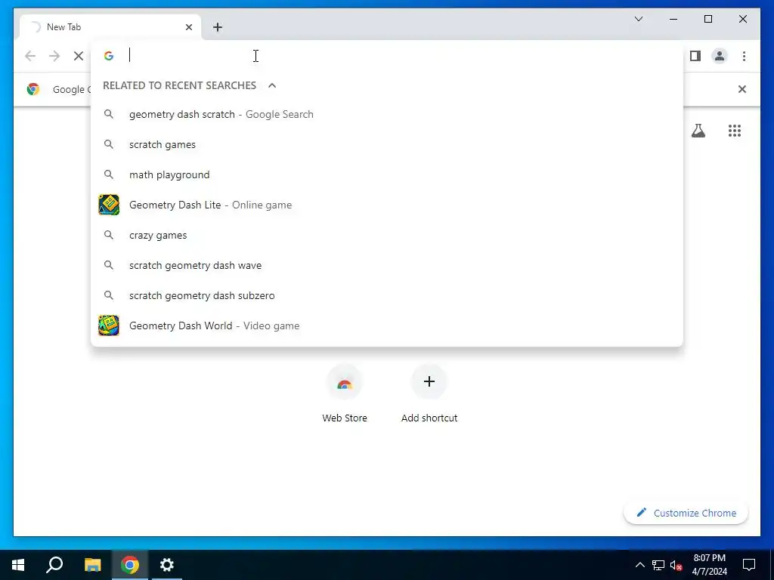
Task: Open the Search Labs flask icon
Action: (x=698, y=131)
